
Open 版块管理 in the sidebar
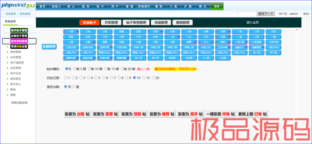[16, 52]
